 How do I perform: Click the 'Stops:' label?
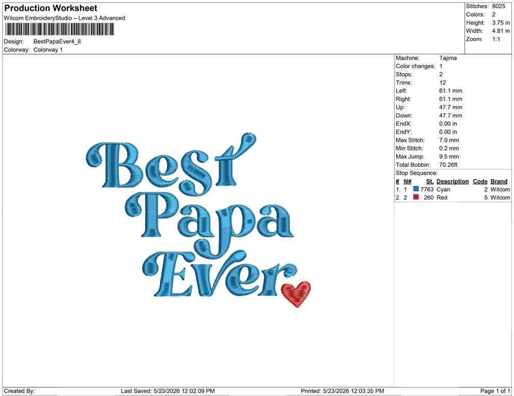coord(404,74)
